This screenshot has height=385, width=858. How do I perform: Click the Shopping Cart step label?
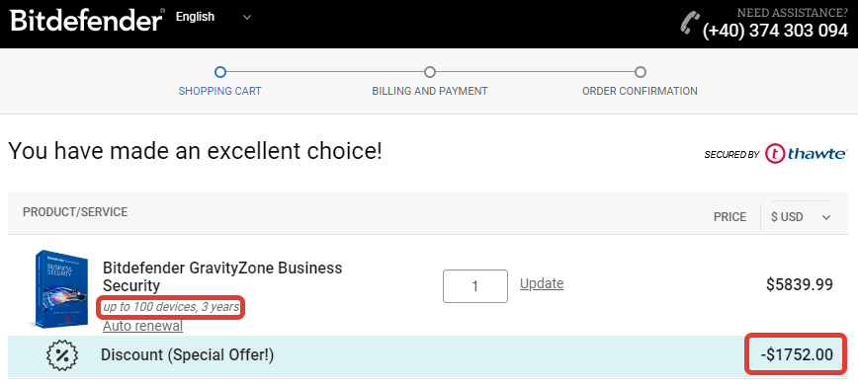click(x=220, y=91)
